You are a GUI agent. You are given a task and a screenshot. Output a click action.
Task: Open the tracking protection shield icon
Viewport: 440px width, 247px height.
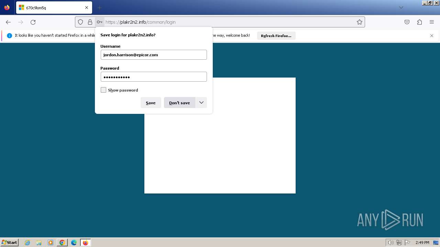80,22
